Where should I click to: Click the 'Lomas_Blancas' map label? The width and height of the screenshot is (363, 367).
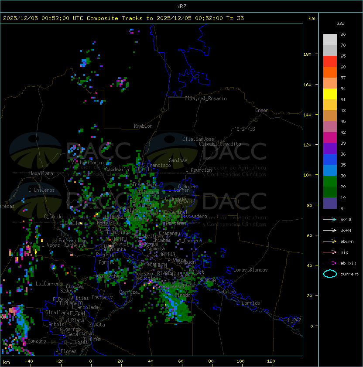click(250, 270)
